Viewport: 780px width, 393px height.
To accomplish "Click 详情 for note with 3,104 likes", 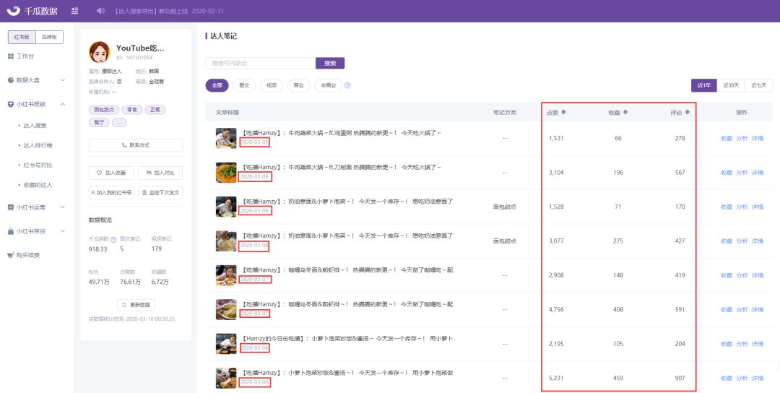I will (758, 173).
